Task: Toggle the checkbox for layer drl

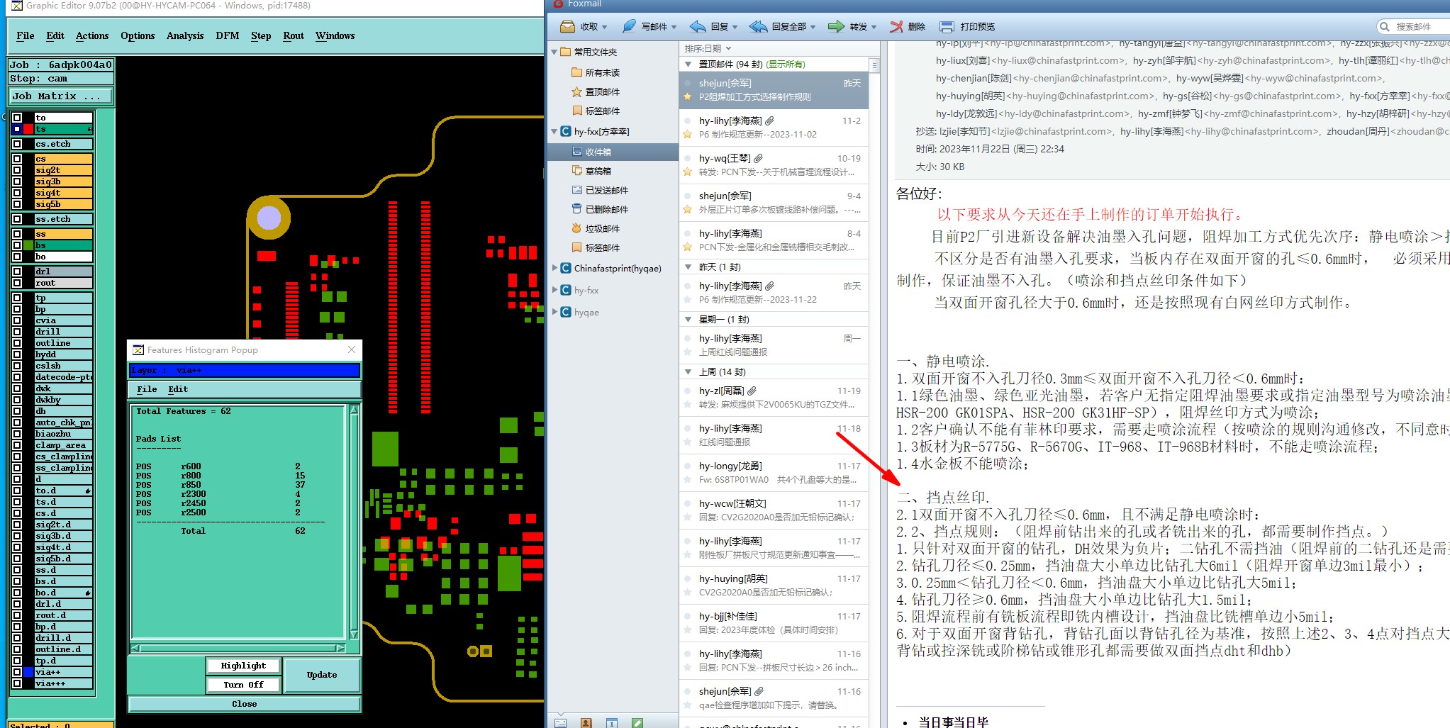Action: pos(17,271)
